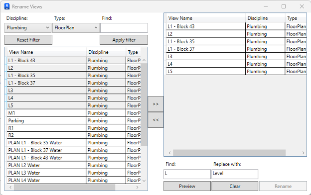Sort right table by View Name header
The height and width of the screenshot is (195, 311).
click(x=206, y=18)
